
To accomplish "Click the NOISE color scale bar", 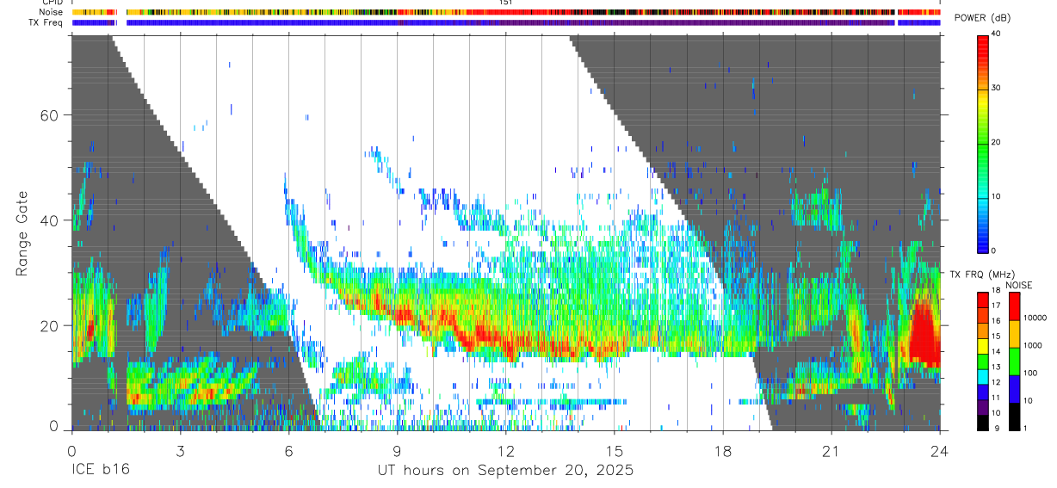I will coord(1015,361).
